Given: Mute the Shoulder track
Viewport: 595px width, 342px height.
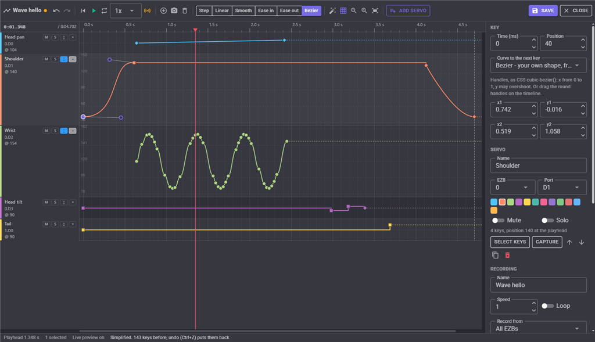Looking at the screenshot, I should 46,59.
